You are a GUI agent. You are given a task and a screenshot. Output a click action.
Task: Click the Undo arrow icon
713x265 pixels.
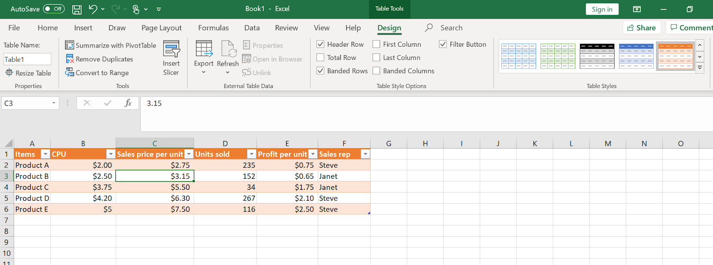point(93,9)
